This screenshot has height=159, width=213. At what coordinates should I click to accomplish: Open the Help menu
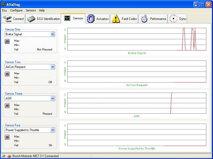click(42, 10)
